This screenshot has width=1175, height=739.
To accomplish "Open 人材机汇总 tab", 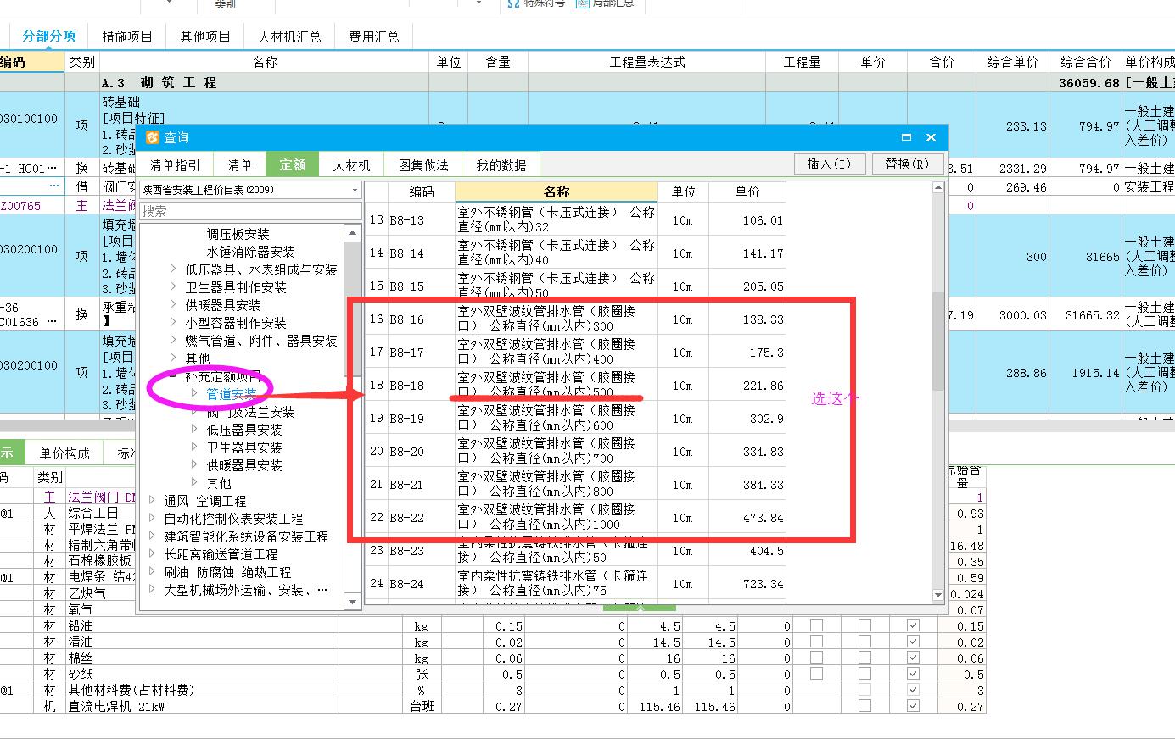I will (289, 36).
